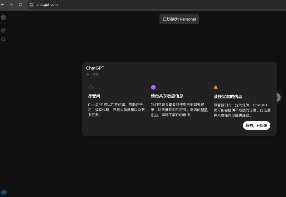Click the ChatGPT logo in the sidebar

(3, 17)
